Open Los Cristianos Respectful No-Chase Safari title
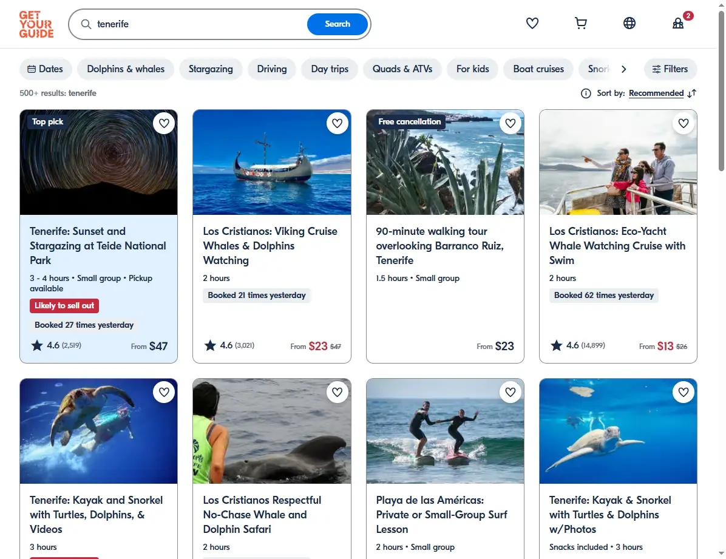The width and height of the screenshot is (726, 559). [262, 515]
